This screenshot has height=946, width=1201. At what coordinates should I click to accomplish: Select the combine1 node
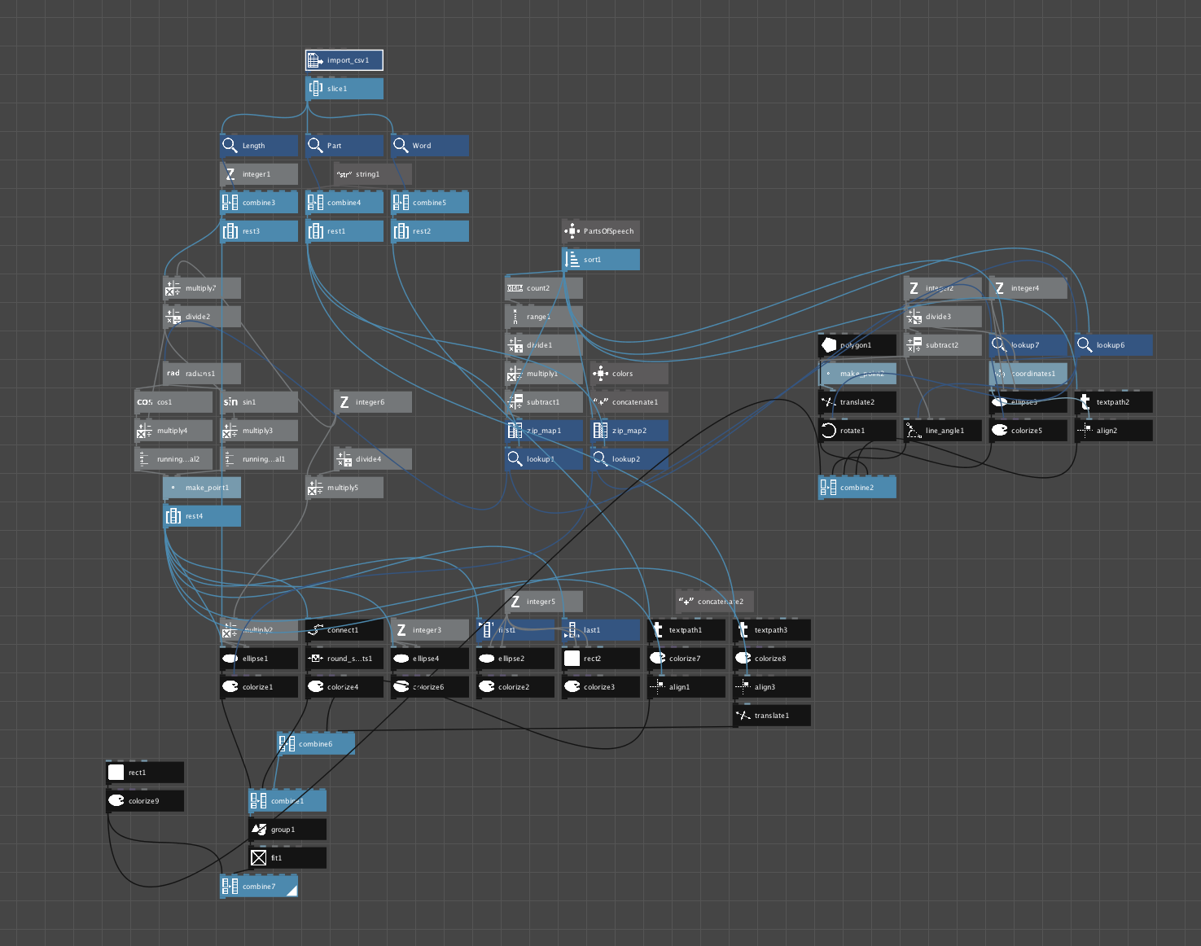tap(287, 801)
